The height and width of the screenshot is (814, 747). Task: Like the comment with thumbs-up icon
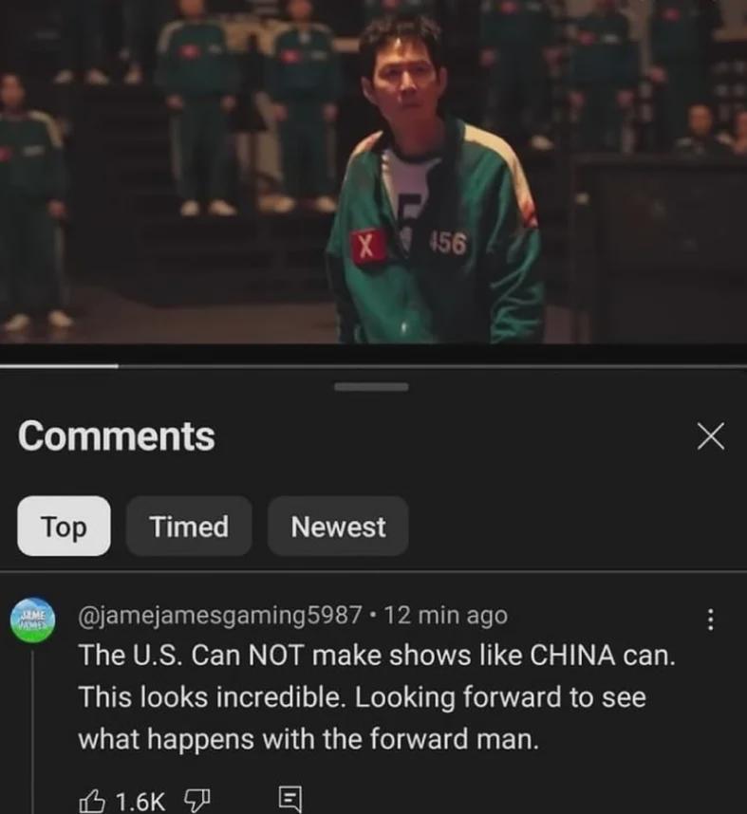(x=92, y=800)
